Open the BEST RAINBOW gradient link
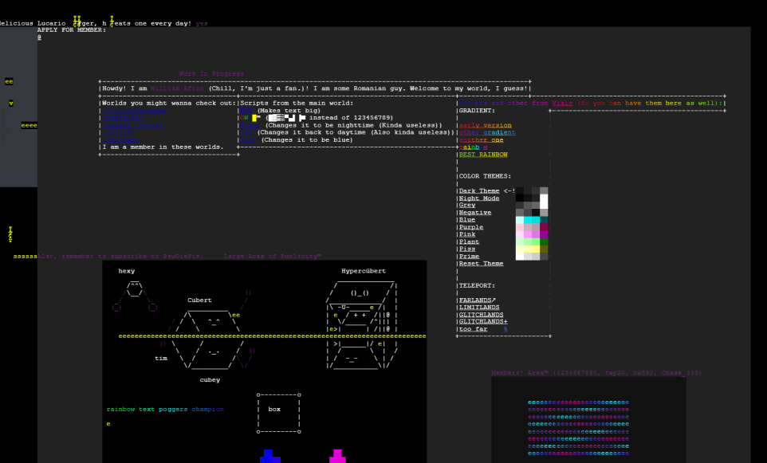The image size is (767, 463). coord(483,155)
